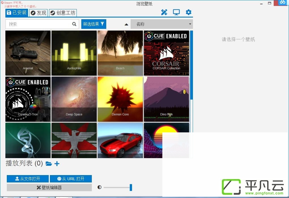Switch to the 发现 tab
Viewport: 289px width, 198px height.
click(39, 13)
